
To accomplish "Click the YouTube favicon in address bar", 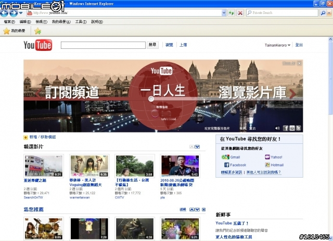I will [x=30, y=12].
